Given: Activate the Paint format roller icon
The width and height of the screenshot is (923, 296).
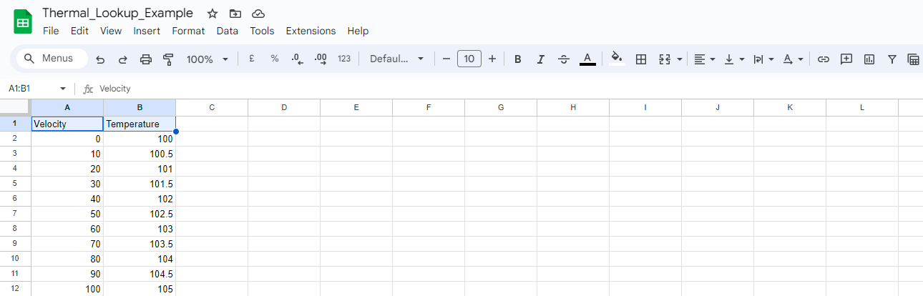Looking at the screenshot, I should pos(169,59).
